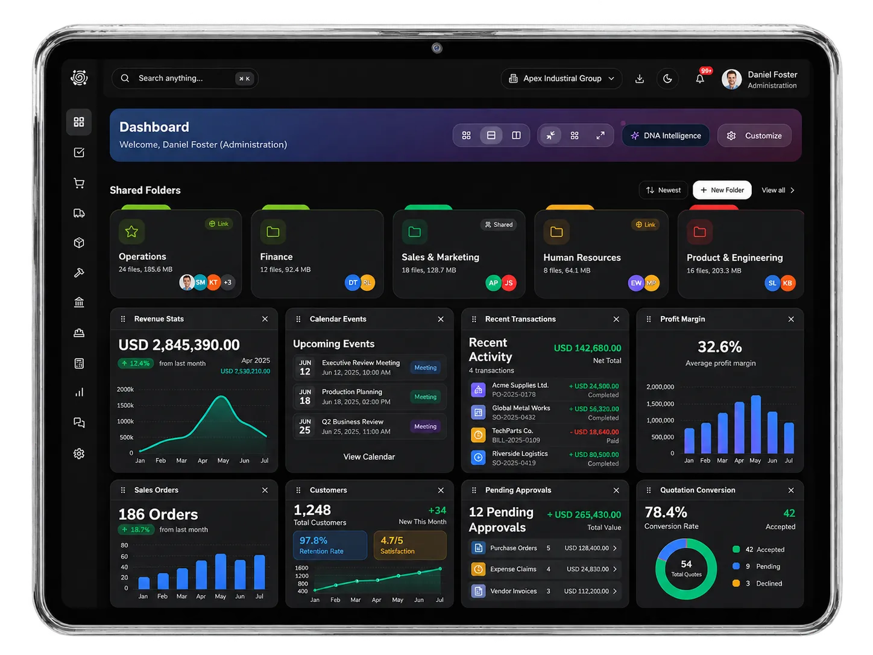Viewport: 873px width, 655px height.
Task: Switch to the two-column layout
Action: pos(516,136)
